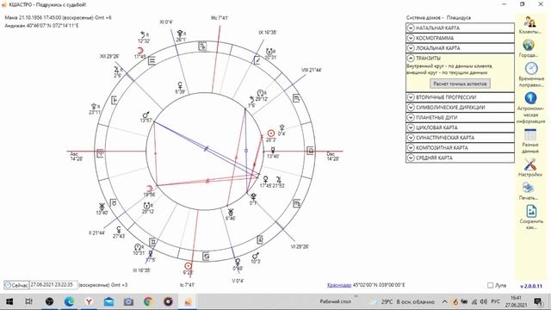This screenshot has width=551, height=310.
Task: Click the Рабочий стол toolbar label
Action: click(335, 301)
